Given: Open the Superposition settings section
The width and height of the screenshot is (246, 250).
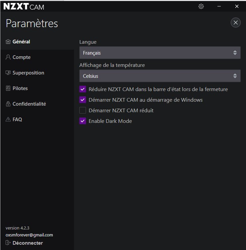Looking at the screenshot, I should click(x=28, y=73).
